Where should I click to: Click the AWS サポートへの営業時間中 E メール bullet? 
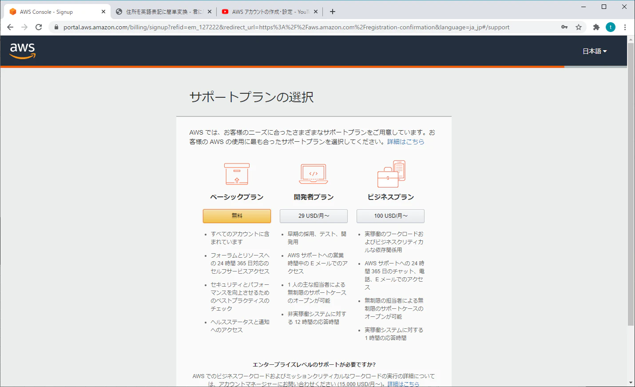point(317,263)
